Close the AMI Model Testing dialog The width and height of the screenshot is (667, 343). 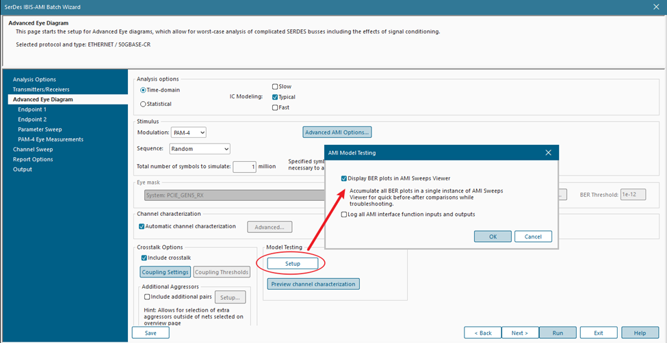(547, 153)
